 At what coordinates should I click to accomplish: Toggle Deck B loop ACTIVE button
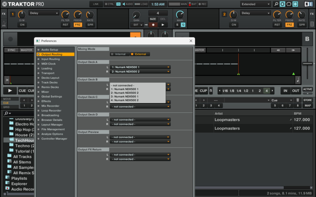click(x=307, y=89)
